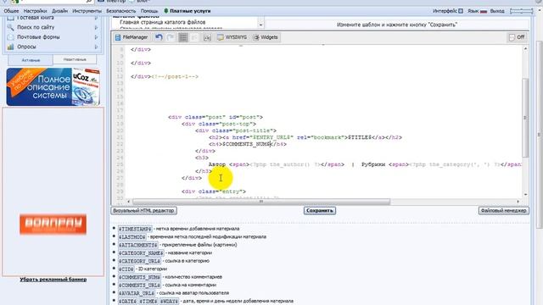543x305 pixels.
Task: Click the $DATE$ code tag
Action: (127, 302)
